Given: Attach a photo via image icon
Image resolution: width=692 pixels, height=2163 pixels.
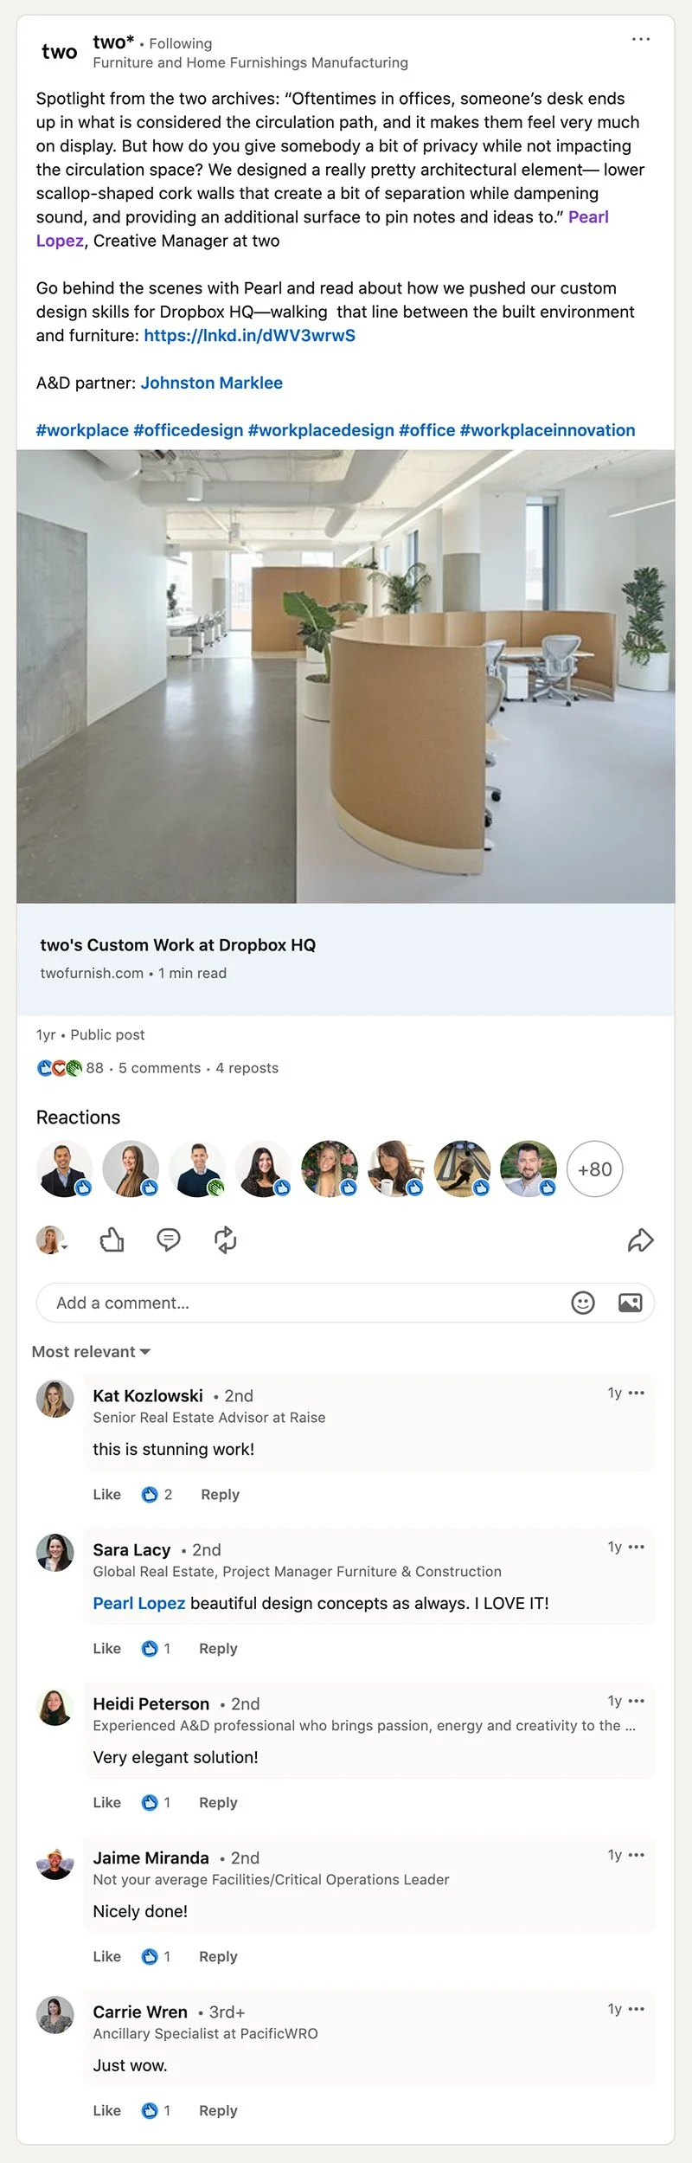Looking at the screenshot, I should pyautogui.click(x=631, y=1303).
